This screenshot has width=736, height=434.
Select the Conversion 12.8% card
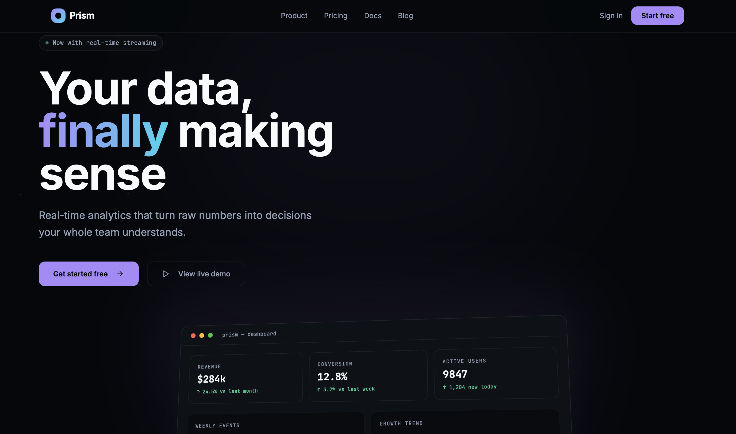[x=368, y=376]
